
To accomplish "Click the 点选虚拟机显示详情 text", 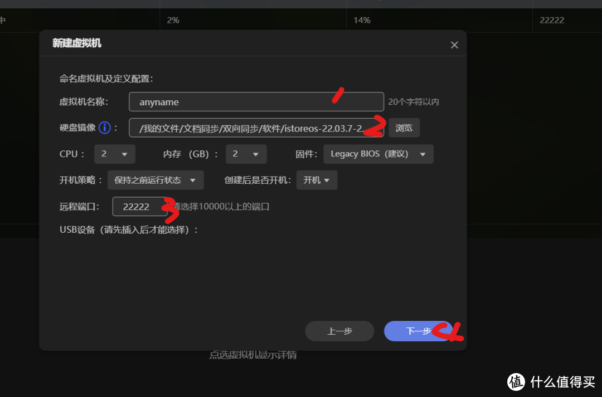I will click(253, 355).
